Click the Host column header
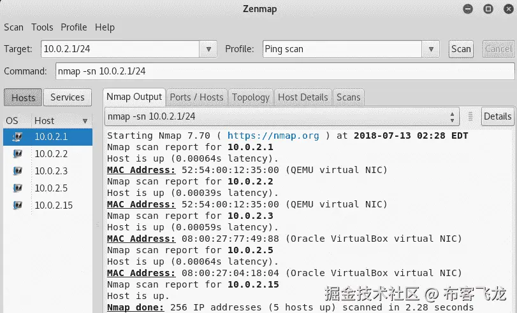The image size is (517, 313). pyautogui.click(x=62, y=121)
